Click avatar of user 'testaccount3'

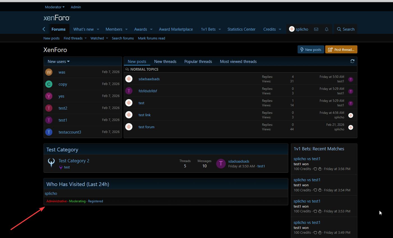coord(49,132)
